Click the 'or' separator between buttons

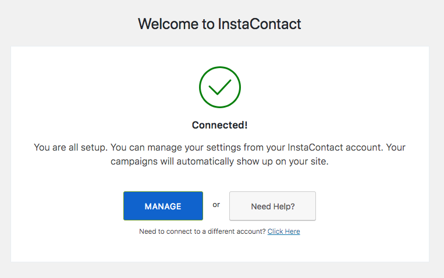tap(216, 205)
